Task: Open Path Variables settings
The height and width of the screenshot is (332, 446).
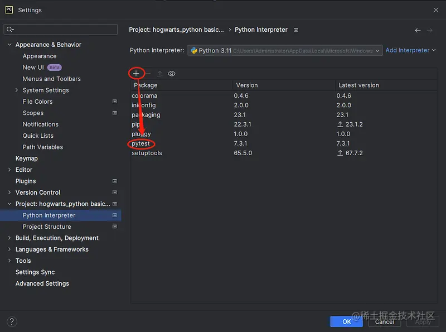Action: pos(43,147)
